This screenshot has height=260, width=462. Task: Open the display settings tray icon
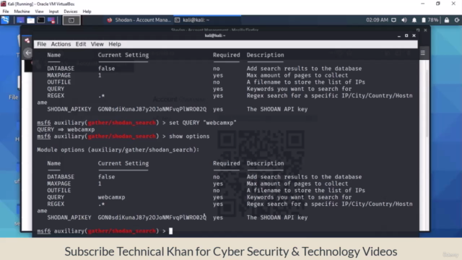(393, 20)
